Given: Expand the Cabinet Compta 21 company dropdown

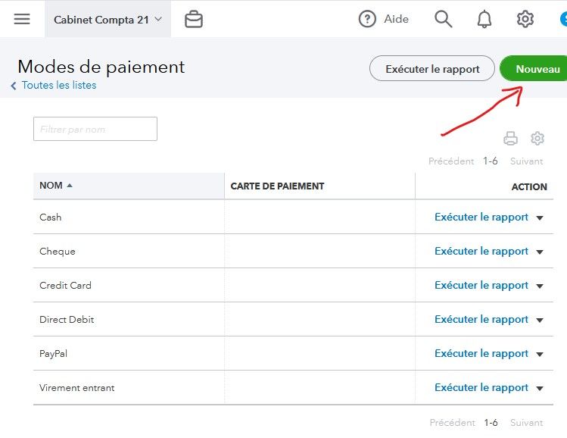Looking at the screenshot, I should 107,20.
